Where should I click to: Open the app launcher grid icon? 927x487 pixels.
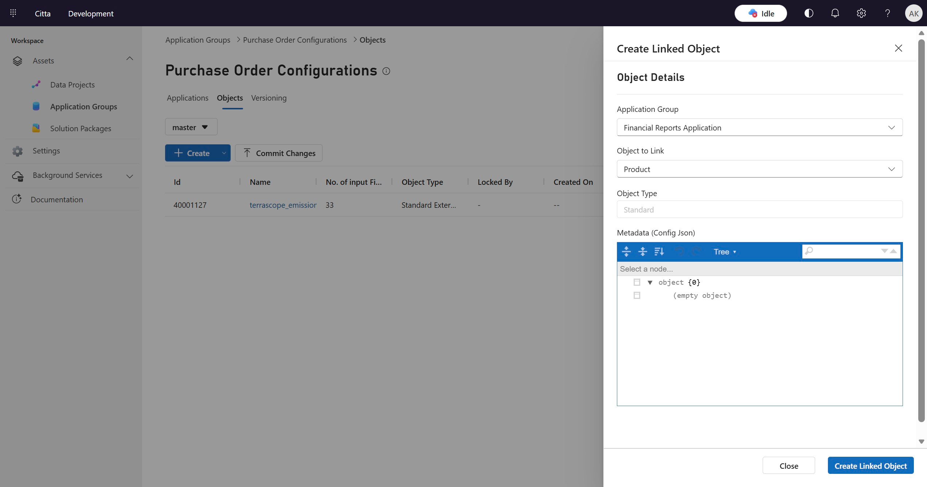[13, 13]
